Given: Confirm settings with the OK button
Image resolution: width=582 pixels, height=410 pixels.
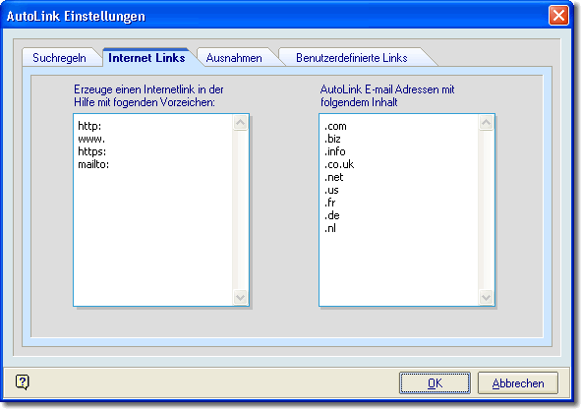Looking at the screenshot, I should [435, 382].
